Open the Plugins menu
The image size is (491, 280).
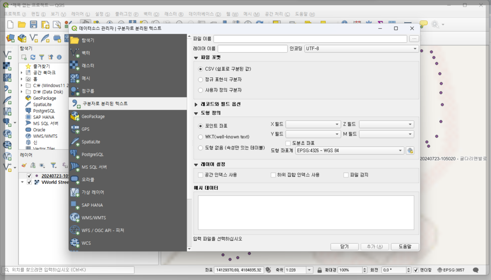point(127,14)
